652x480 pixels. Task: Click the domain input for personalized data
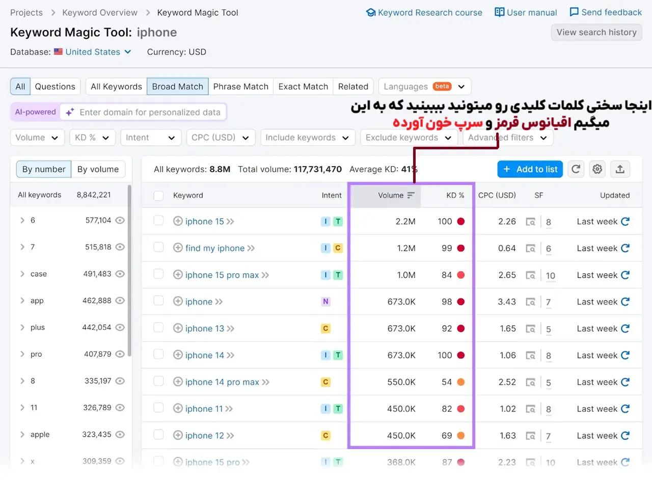click(x=148, y=112)
